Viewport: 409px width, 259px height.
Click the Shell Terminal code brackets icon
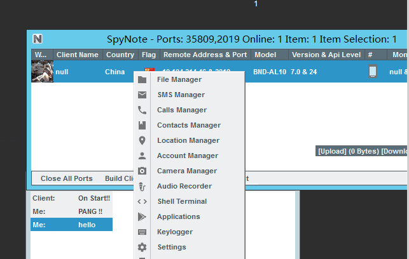click(142, 201)
